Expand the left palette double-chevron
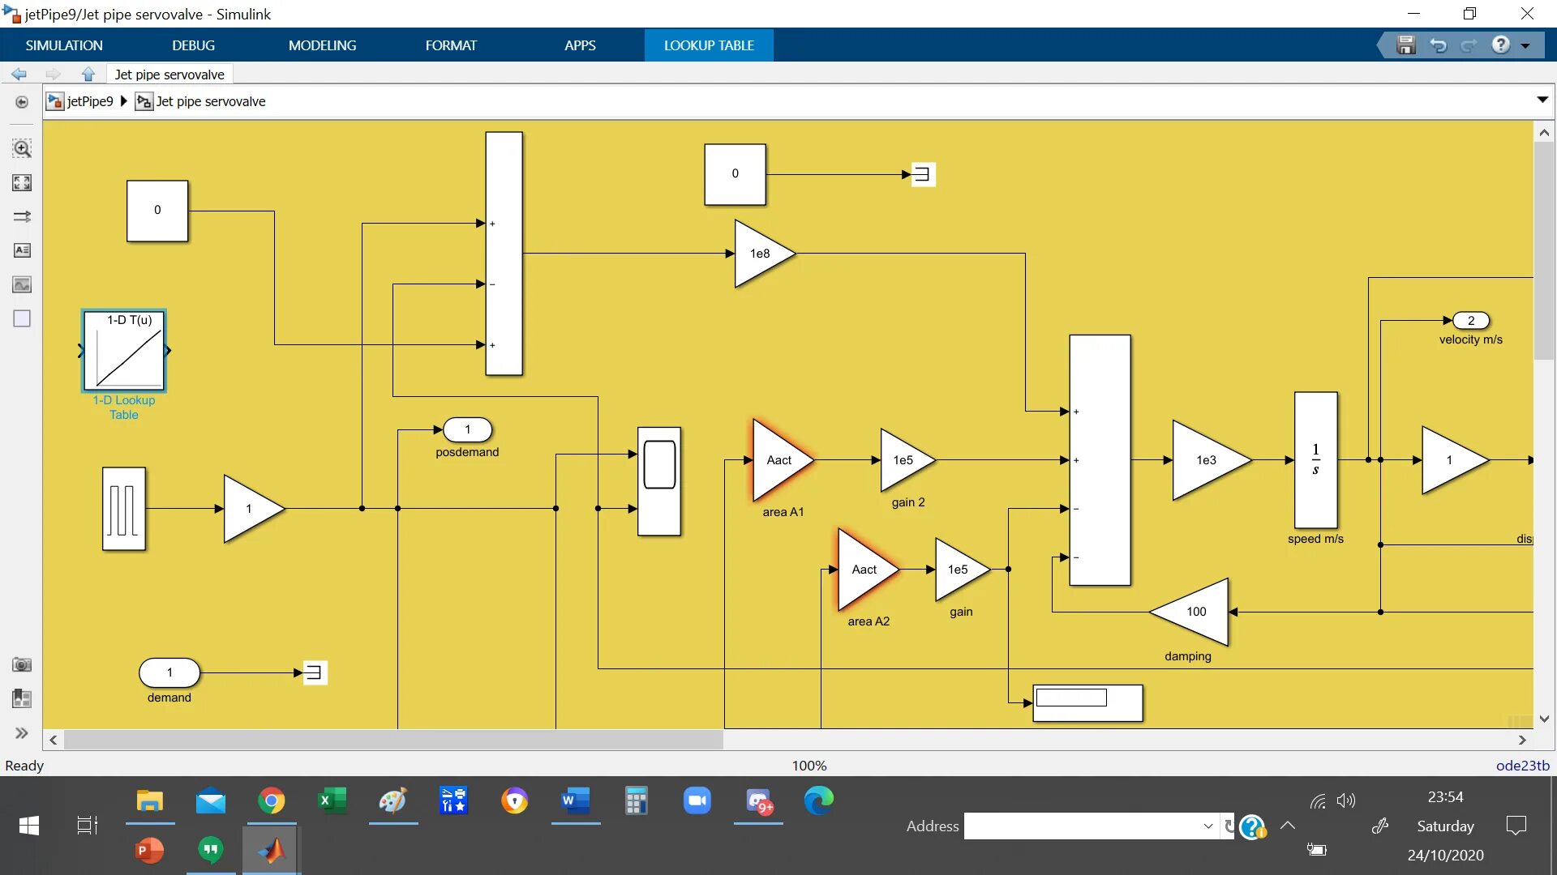1557x875 pixels. (x=22, y=733)
